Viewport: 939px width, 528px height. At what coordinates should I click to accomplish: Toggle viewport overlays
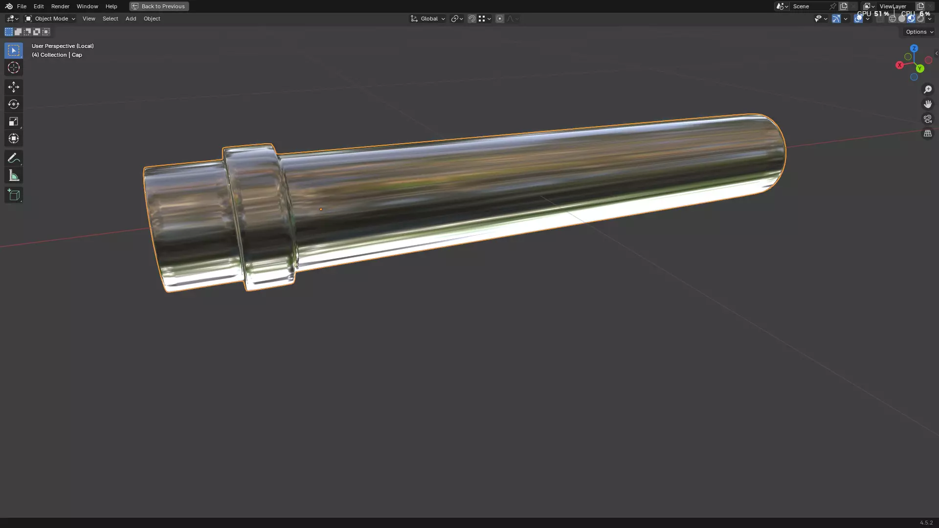point(858,19)
